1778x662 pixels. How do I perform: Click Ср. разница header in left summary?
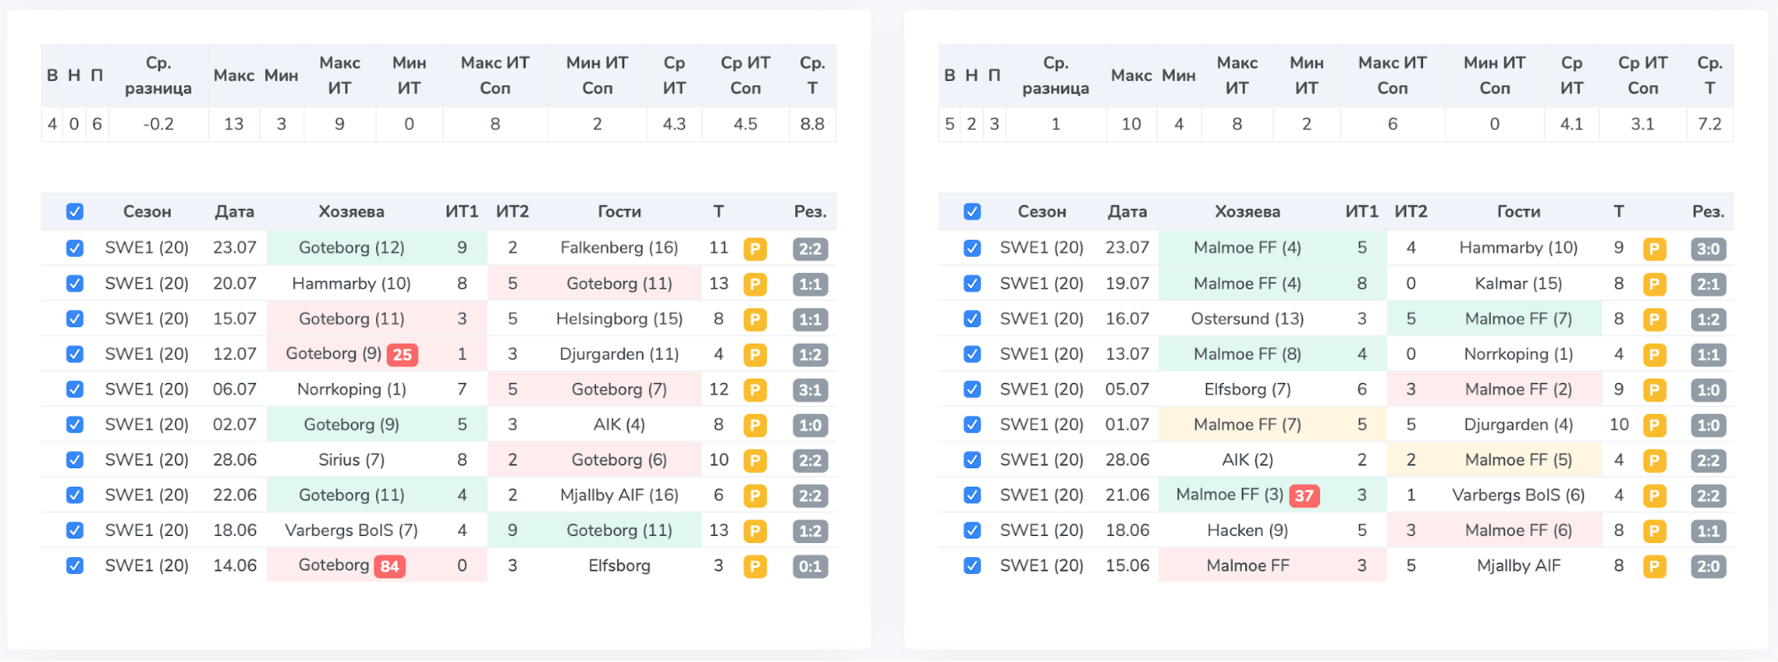[x=158, y=76]
